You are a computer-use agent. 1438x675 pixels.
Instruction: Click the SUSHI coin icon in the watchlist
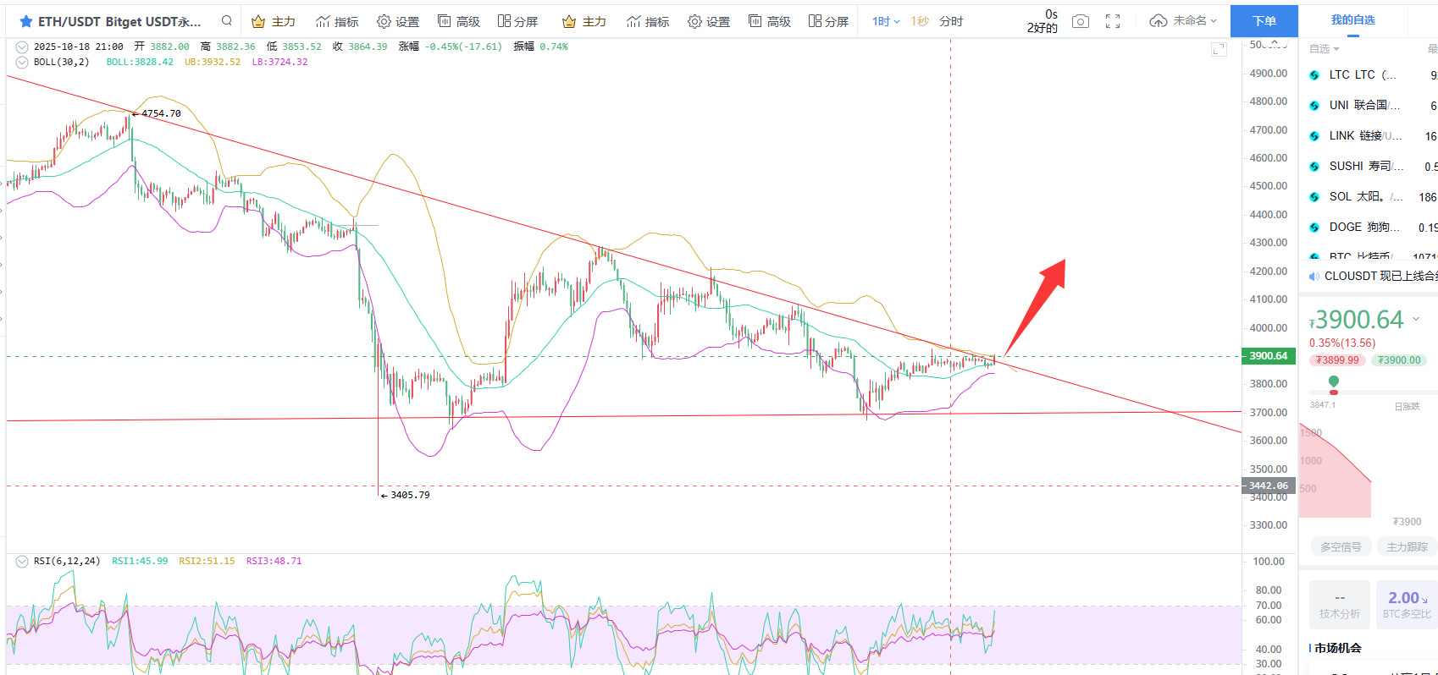tap(1314, 167)
